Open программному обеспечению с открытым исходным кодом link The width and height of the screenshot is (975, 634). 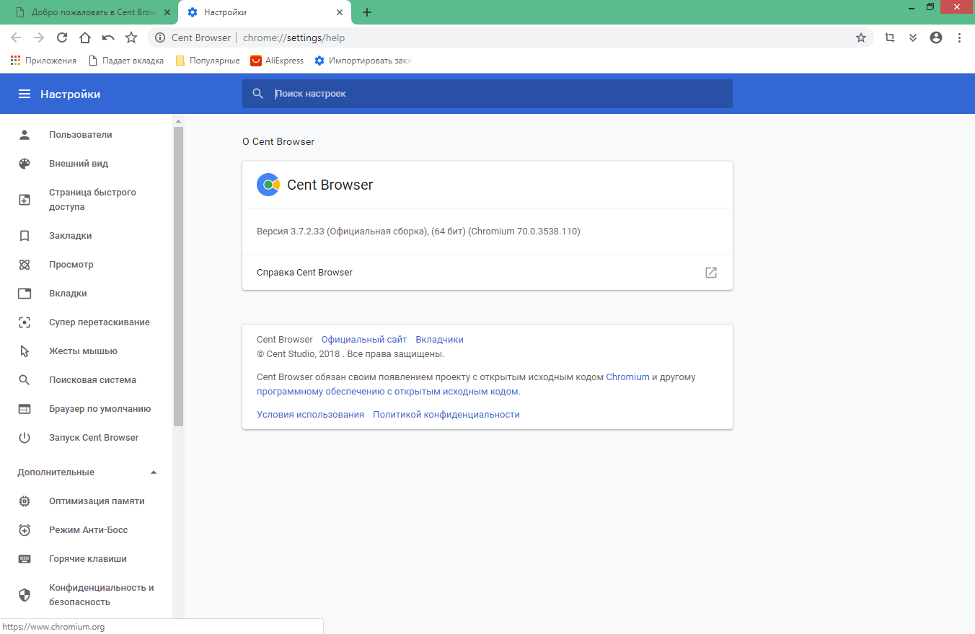point(387,392)
